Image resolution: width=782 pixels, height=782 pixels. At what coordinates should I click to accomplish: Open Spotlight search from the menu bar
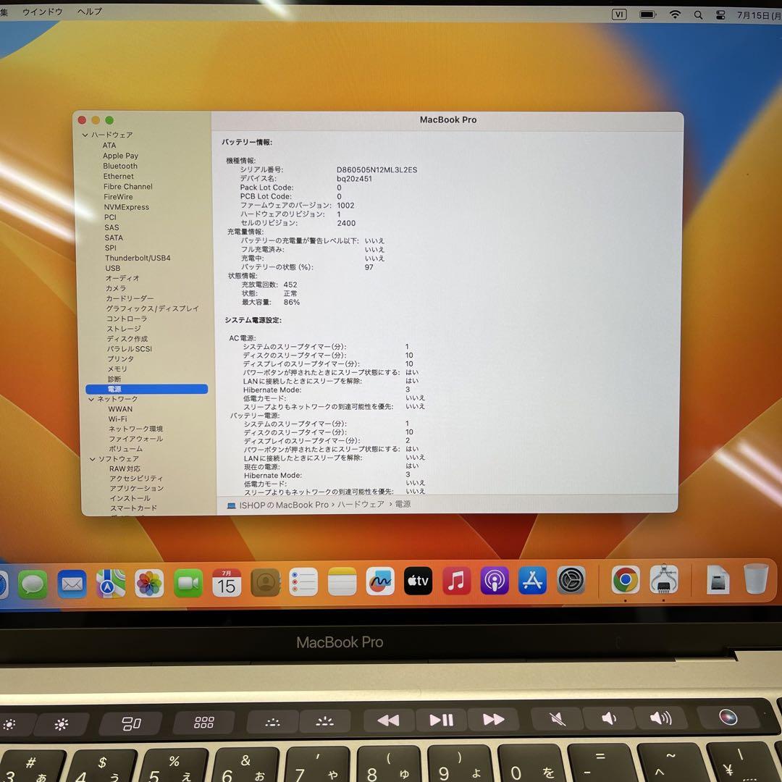pyautogui.click(x=698, y=15)
